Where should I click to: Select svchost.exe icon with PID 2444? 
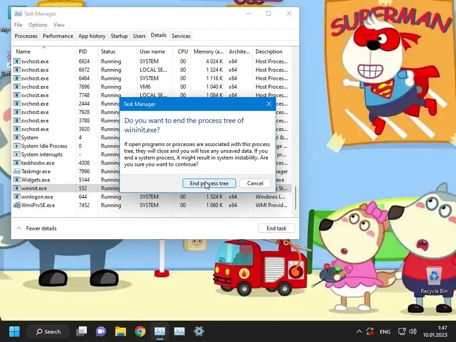click(17, 103)
